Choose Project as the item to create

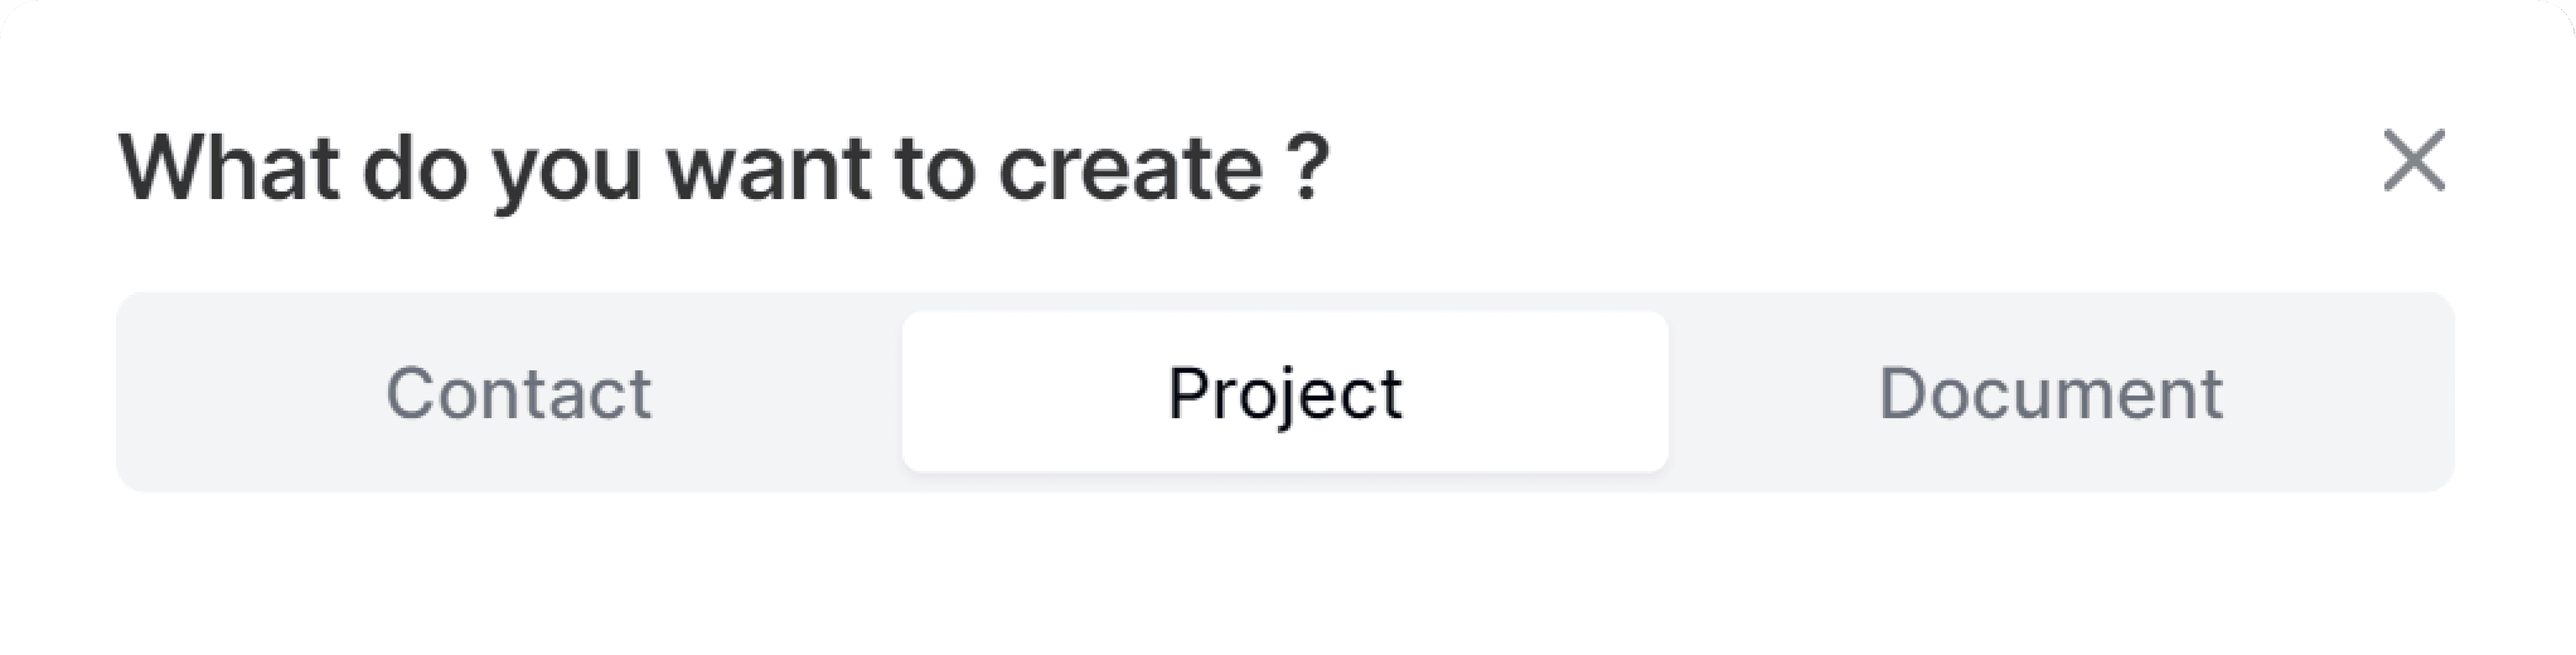pyautogui.click(x=1285, y=392)
